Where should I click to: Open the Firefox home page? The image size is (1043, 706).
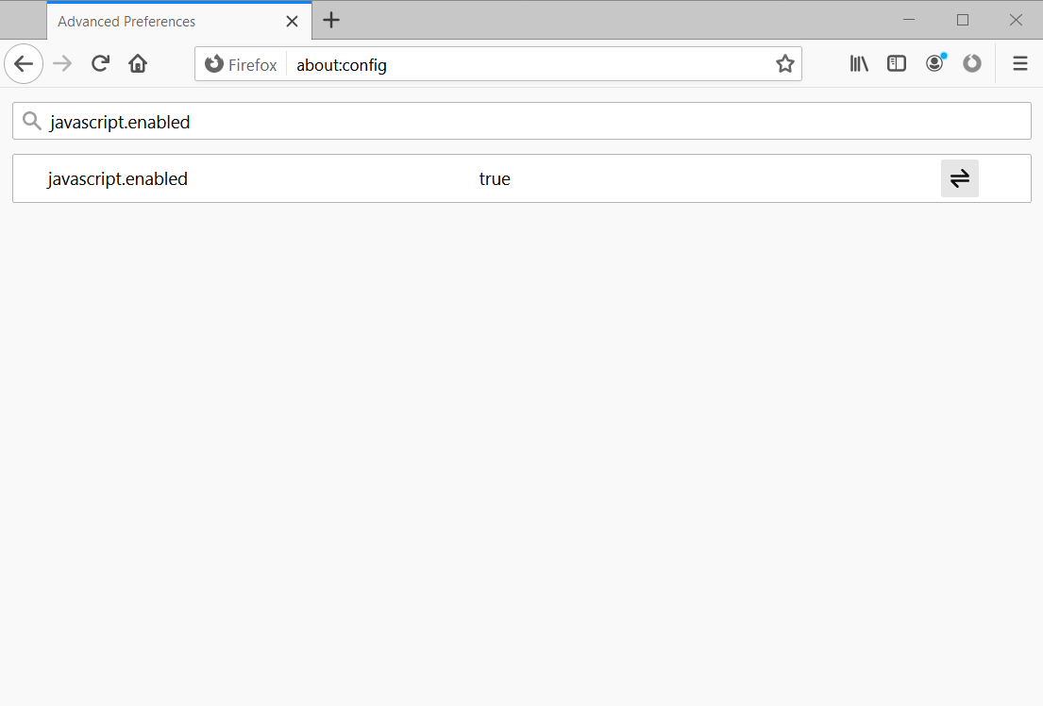click(x=138, y=64)
